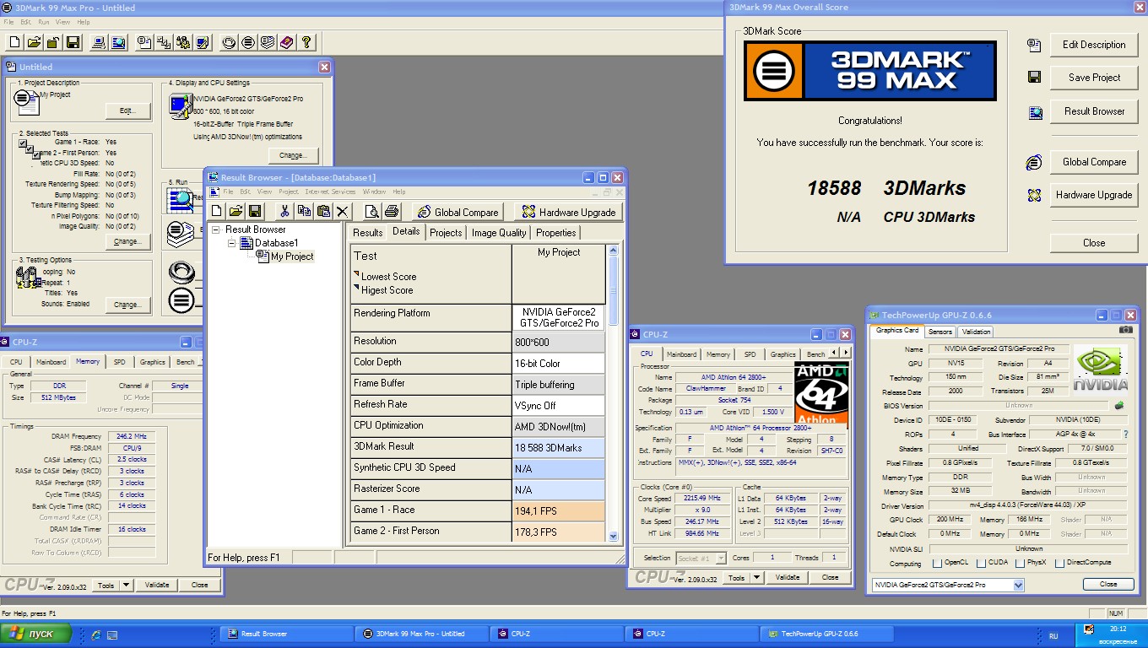Click the Edit Description icon in Overall Score window
This screenshot has height=648, width=1148.
click(x=1034, y=46)
